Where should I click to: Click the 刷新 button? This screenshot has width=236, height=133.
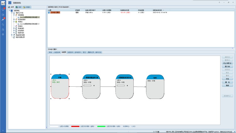[x=227, y=85]
